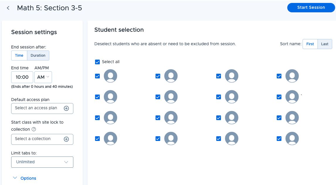Click third-column avatar in the second row
The height and width of the screenshot is (185, 336).
point(232,97)
